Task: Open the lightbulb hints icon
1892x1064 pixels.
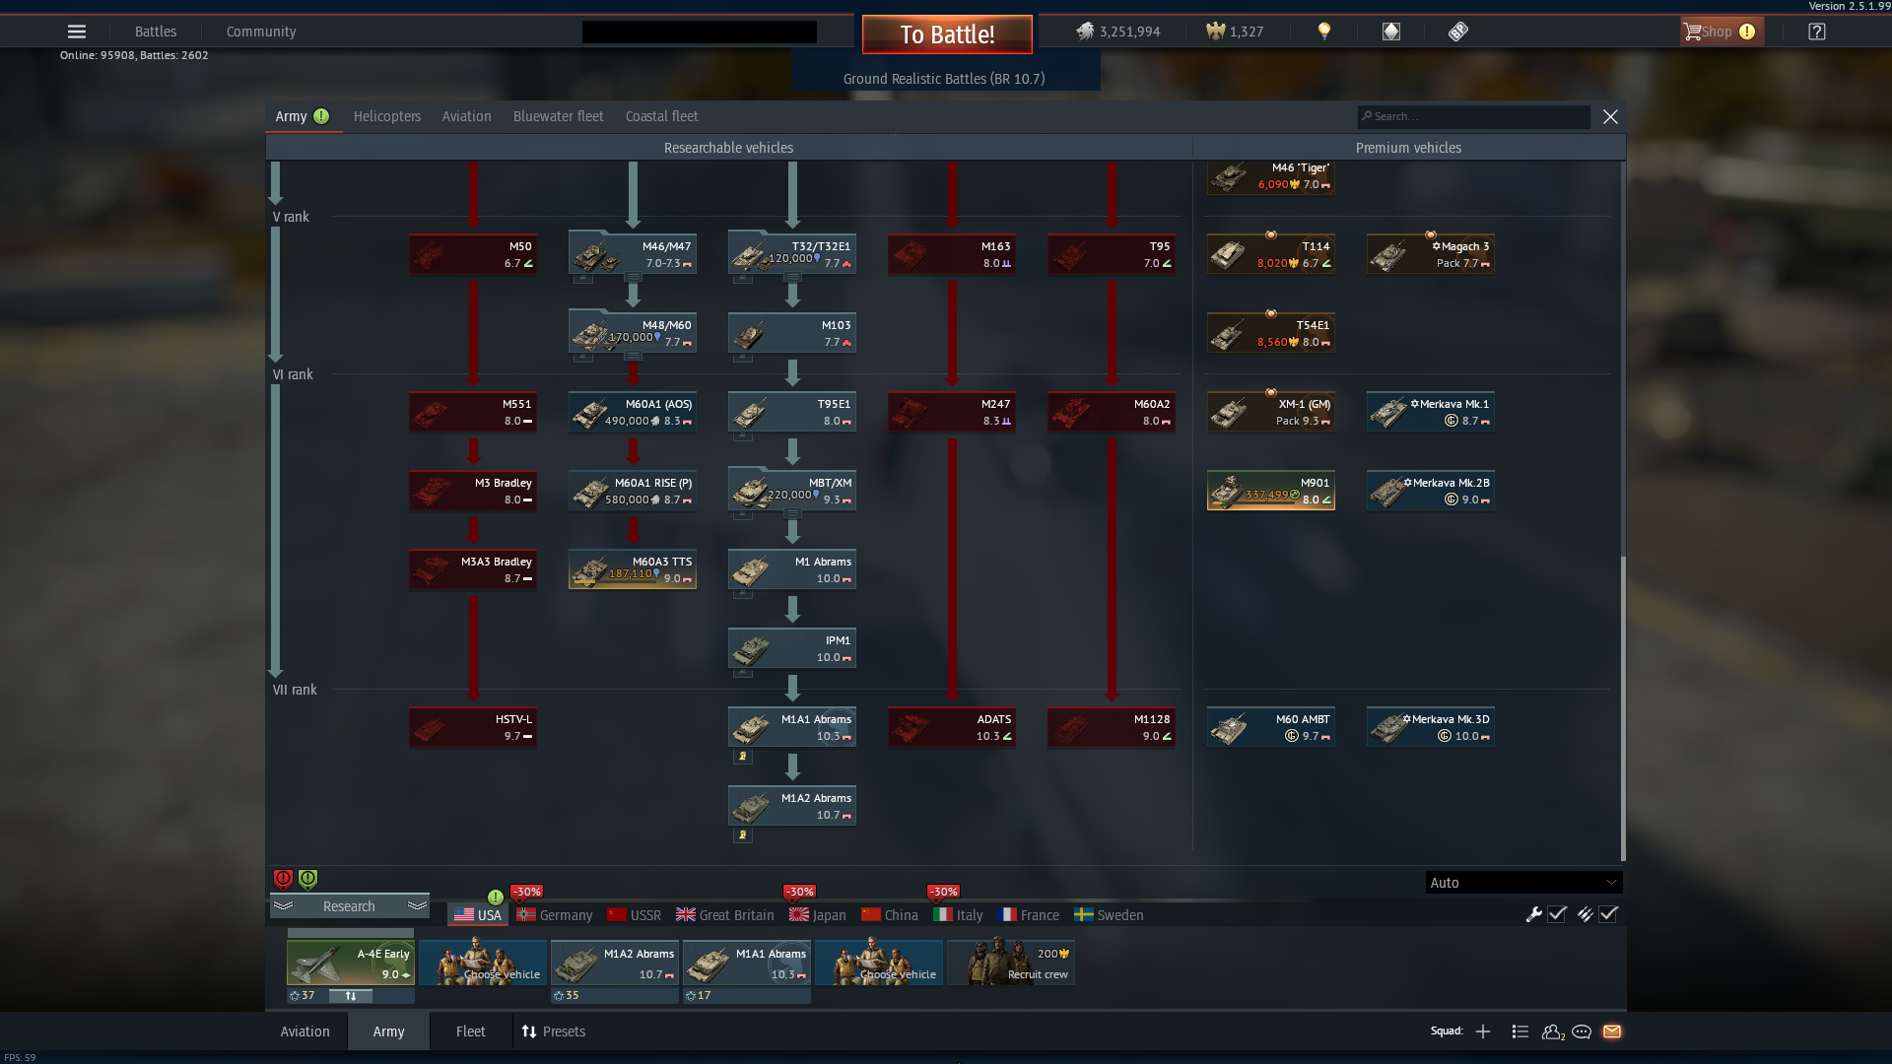Action: [x=1324, y=32]
